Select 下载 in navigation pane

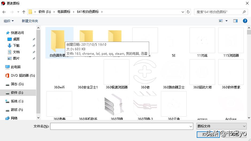[x=16, y=46]
